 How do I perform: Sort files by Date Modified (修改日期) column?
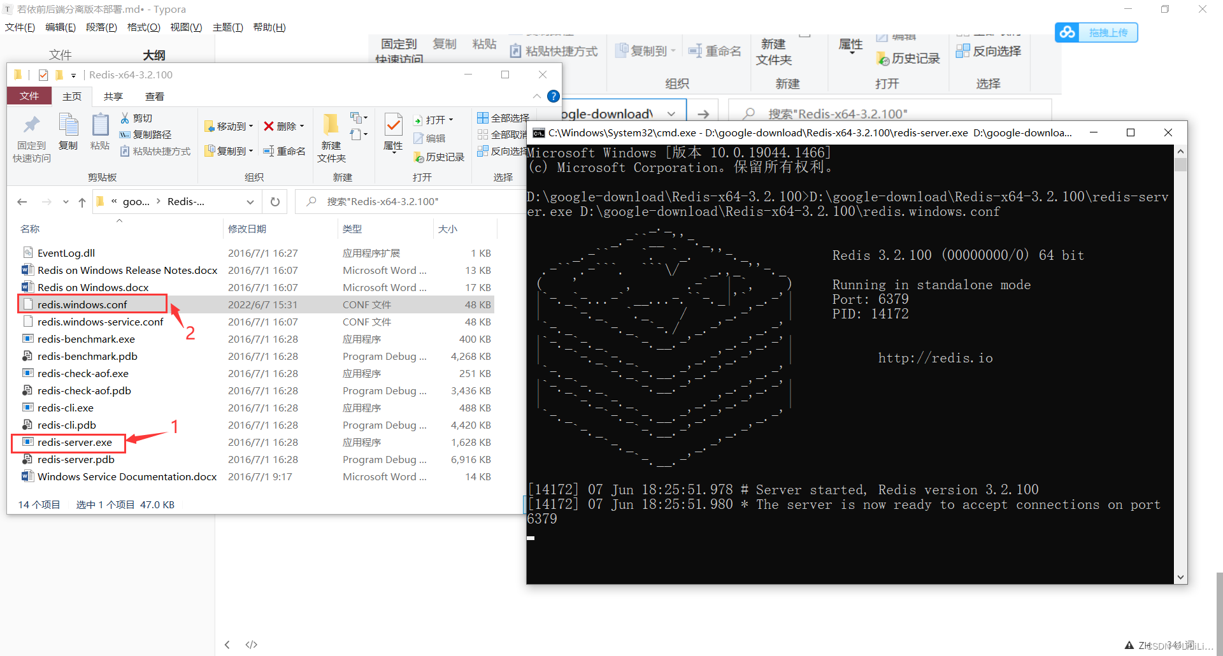pyautogui.click(x=247, y=229)
